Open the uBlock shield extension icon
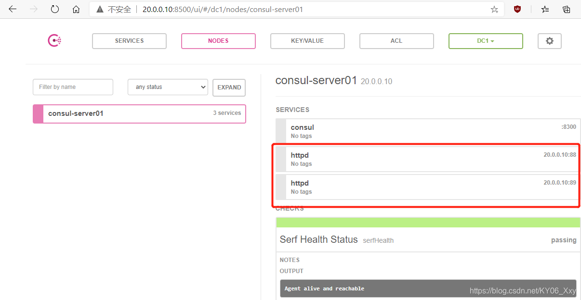Screen dimensions: 581x300 click(517, 9)
